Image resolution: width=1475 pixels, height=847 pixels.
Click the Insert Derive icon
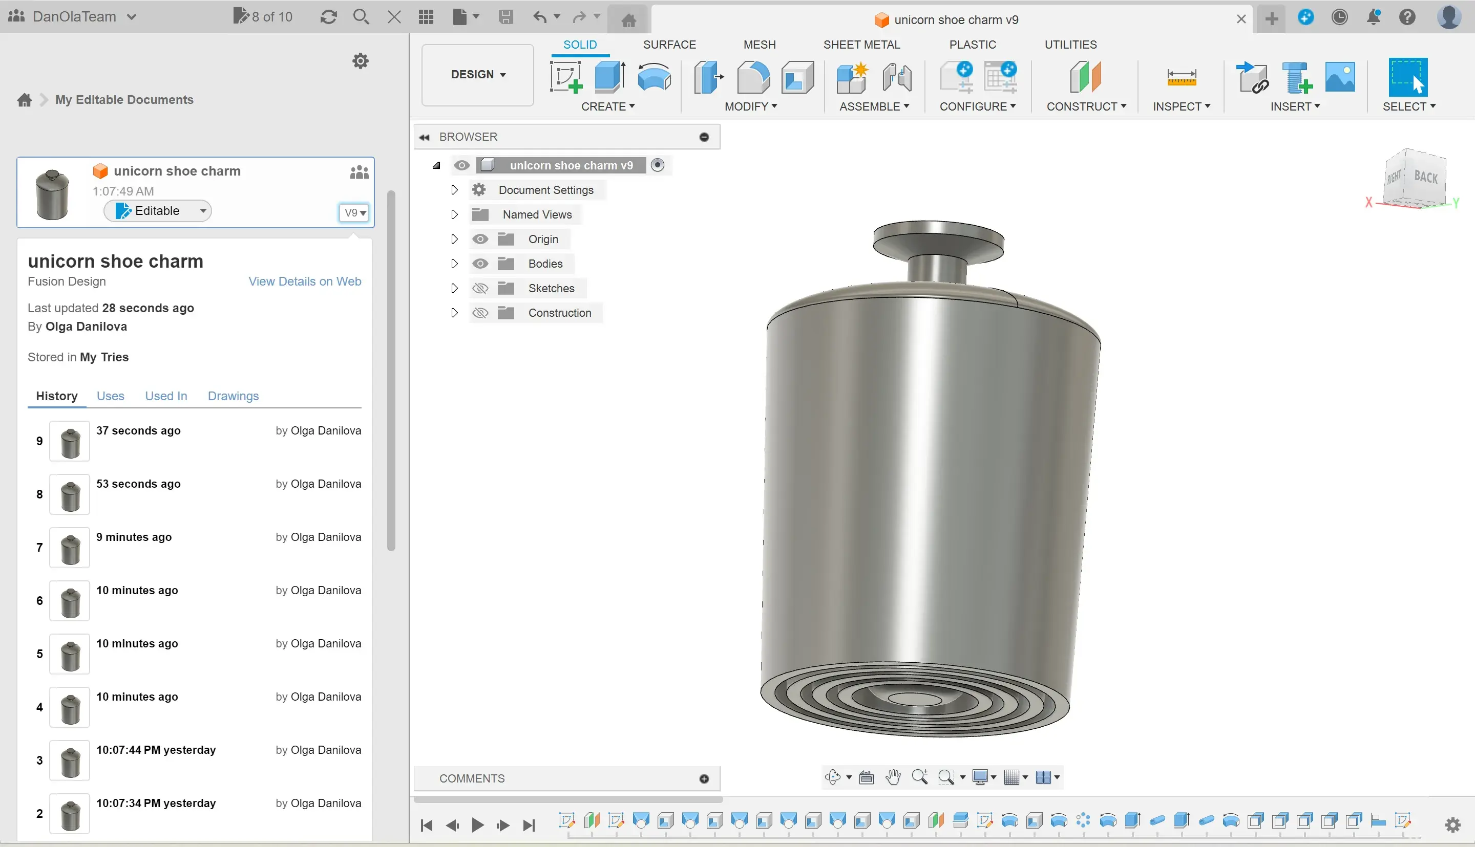1252,77
